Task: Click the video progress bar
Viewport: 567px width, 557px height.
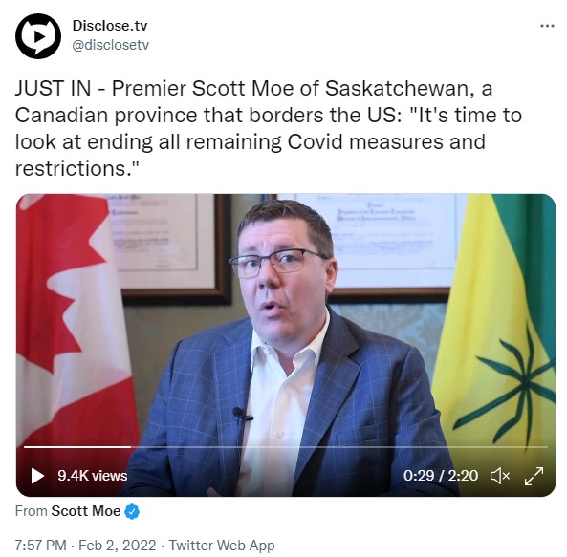Action: 286,447
